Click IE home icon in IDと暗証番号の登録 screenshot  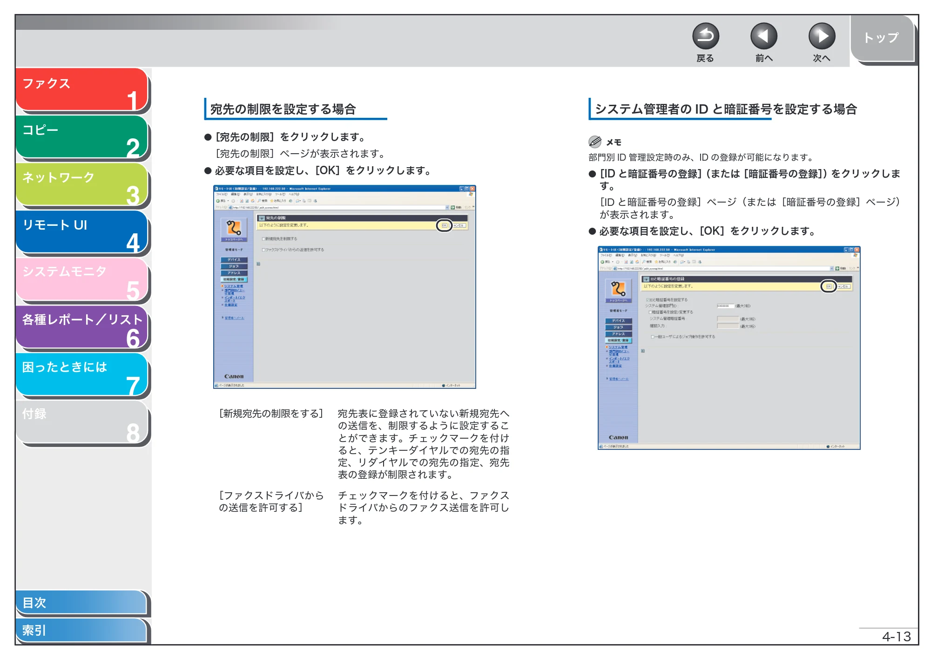[x=637, y=262]
